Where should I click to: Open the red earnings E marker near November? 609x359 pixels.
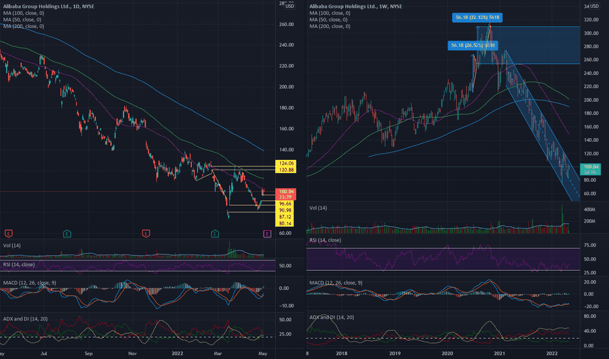pos(146,233)
